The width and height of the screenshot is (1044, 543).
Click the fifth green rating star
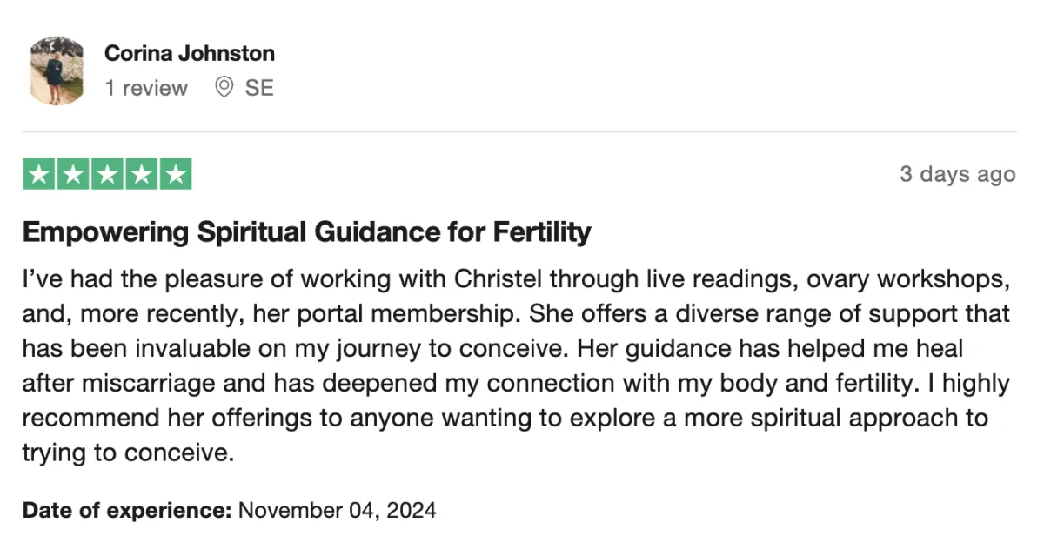175,175
